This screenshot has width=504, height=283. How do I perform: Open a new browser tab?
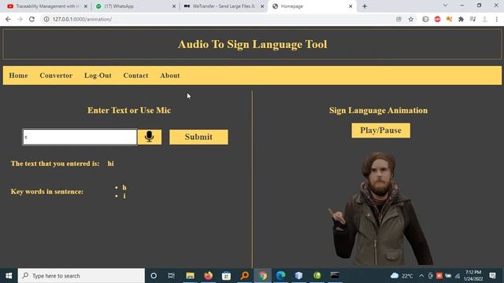point(365,6)
